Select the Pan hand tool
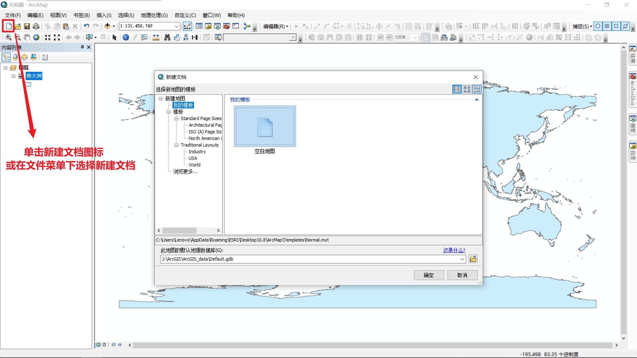 point(27,37)
